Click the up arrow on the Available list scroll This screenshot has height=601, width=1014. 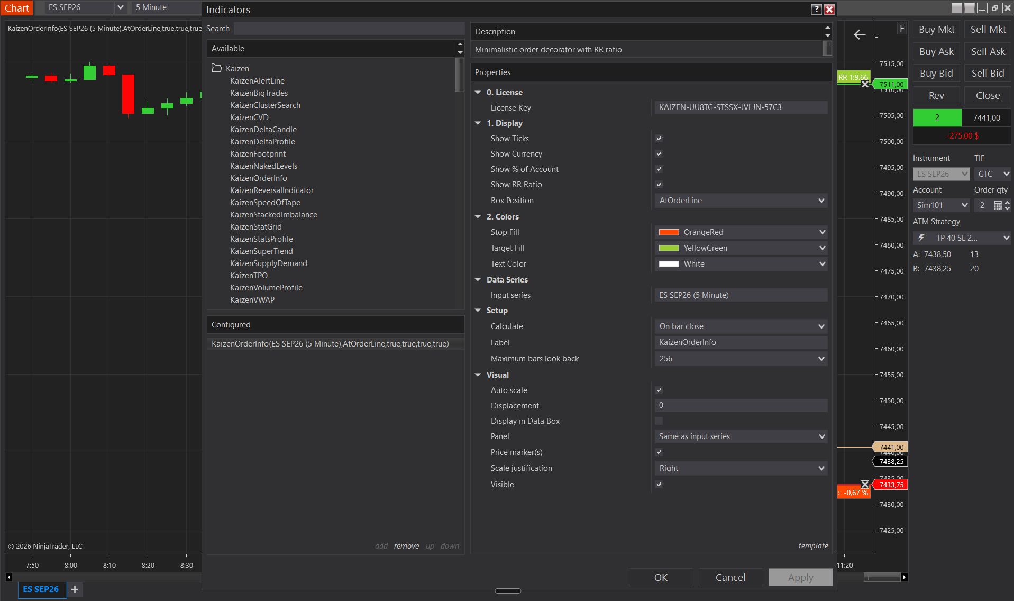[x=460, y=44]
